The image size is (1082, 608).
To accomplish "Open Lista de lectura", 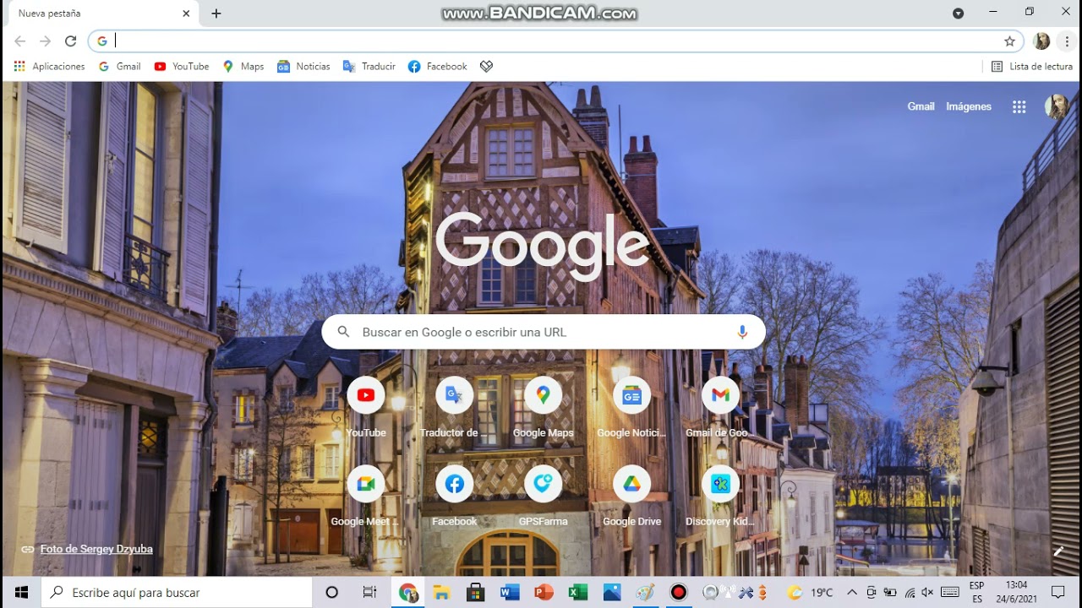I will [x=1032, y=66].
